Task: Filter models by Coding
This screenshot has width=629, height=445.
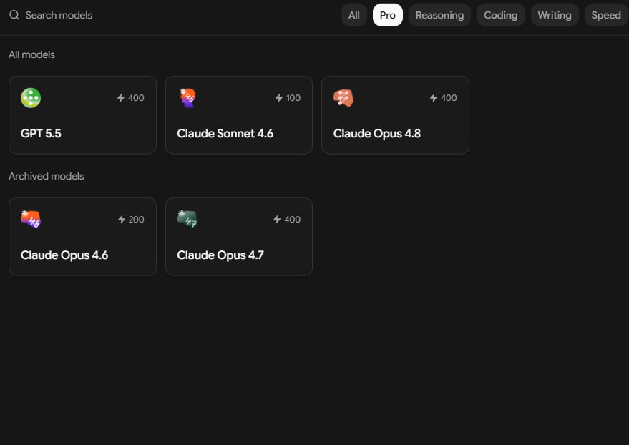Action: coord(501,15)
